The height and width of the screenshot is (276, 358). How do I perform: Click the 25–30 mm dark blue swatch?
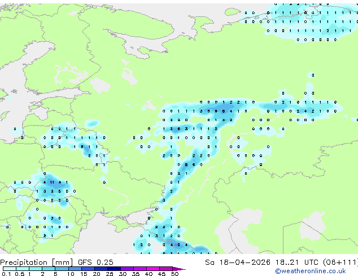pyautogui.click(x=113, y=269)
